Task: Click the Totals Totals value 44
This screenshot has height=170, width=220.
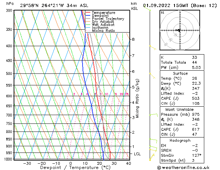Action: pyautogui.click(x=194, y=62)
